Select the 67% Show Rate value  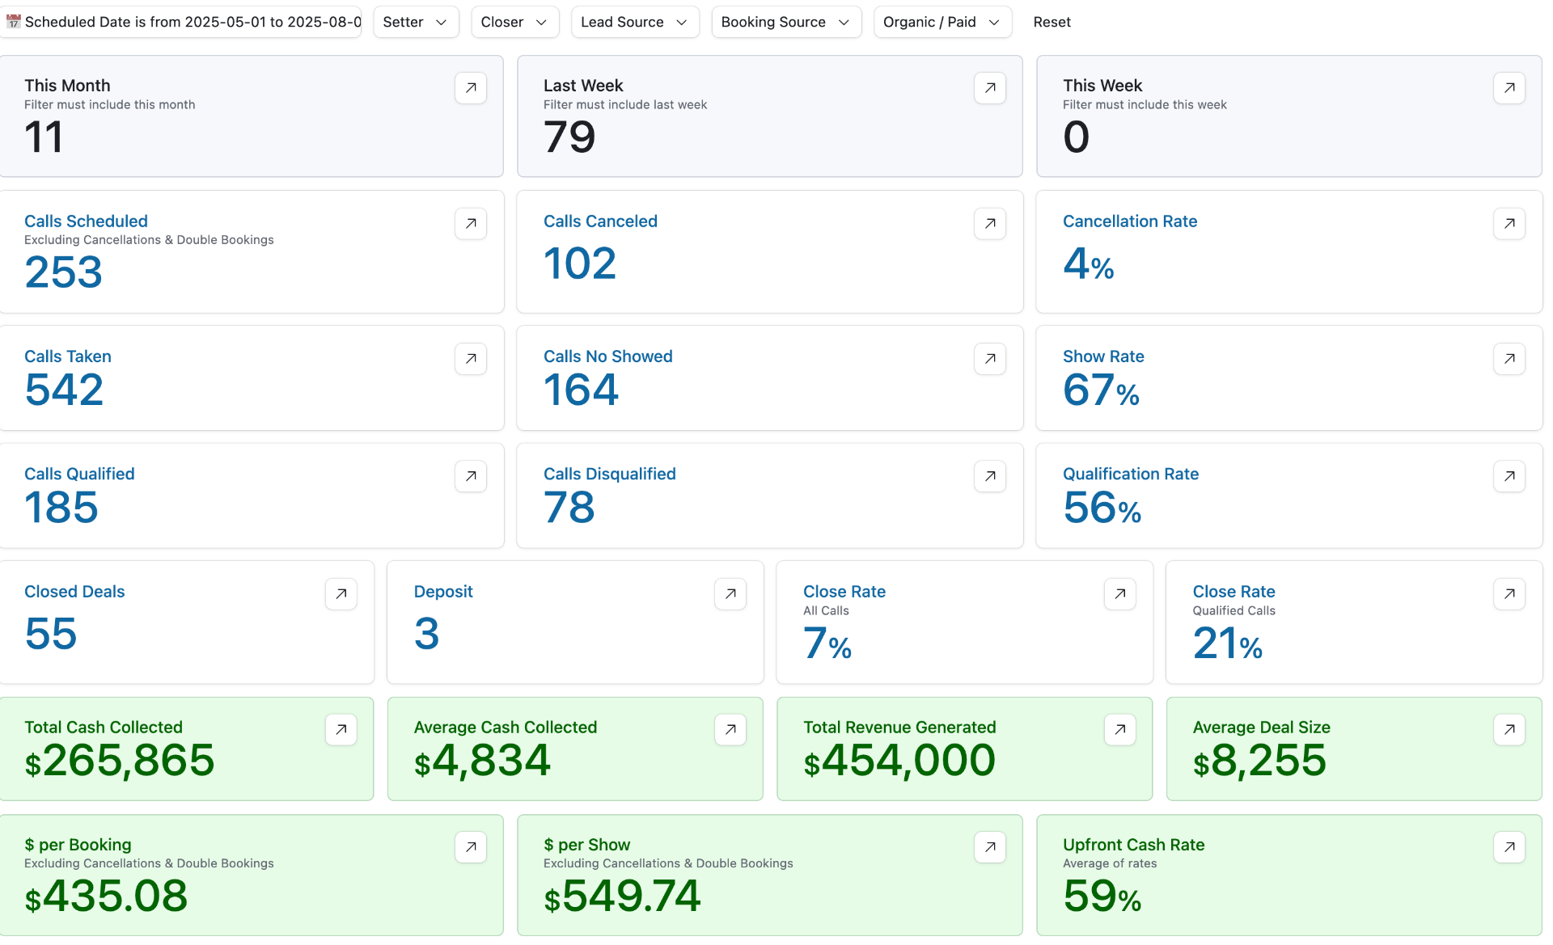[1101, 390]
